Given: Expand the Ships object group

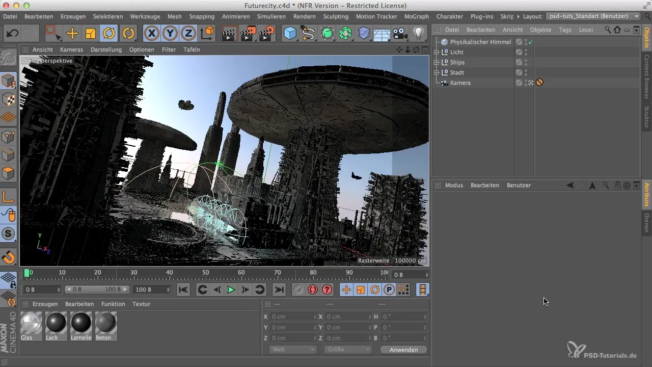Looking at the screenshot, I should tap(436, 62).
